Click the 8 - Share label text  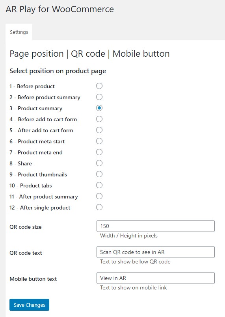pyautogui.click(x=20, y=163)
